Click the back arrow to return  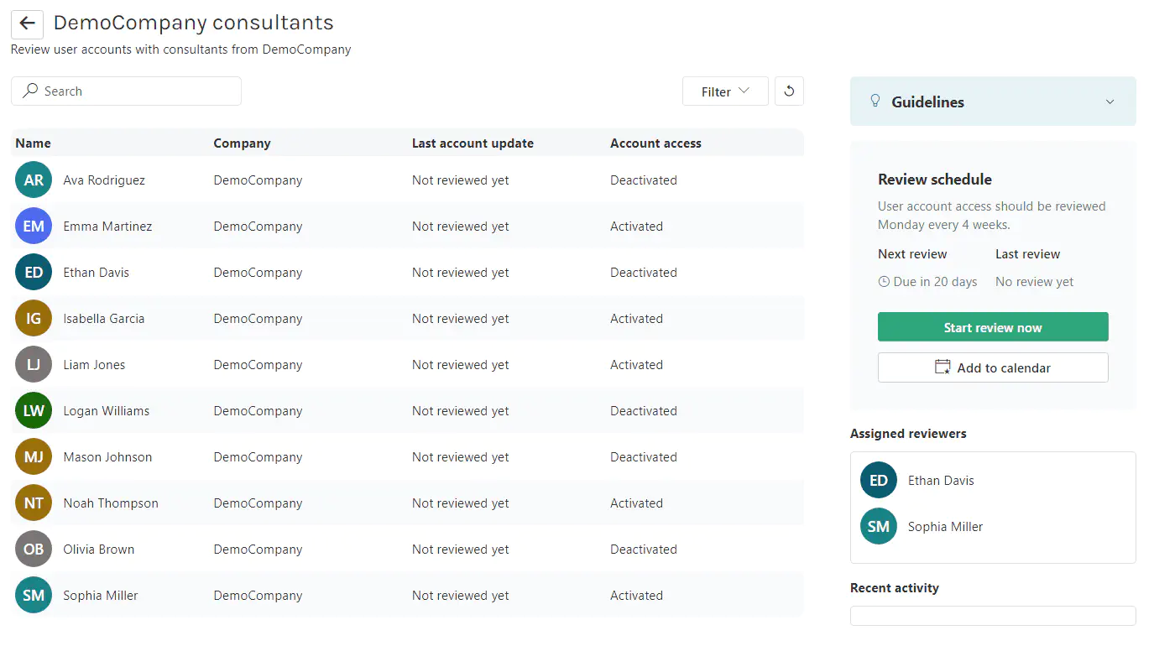tap(25, 23)
